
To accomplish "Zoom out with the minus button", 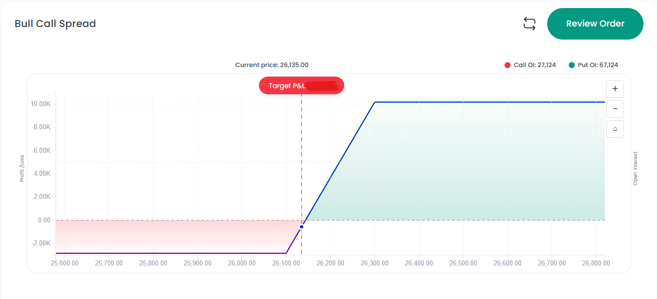I will tap(615, 109).
